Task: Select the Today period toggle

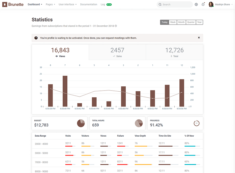Action: tap(164, 22)
